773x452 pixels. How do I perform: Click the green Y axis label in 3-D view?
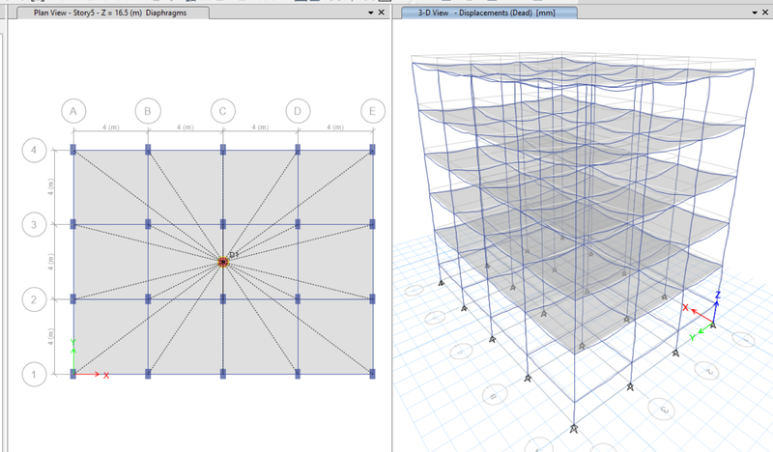[692, 338]
